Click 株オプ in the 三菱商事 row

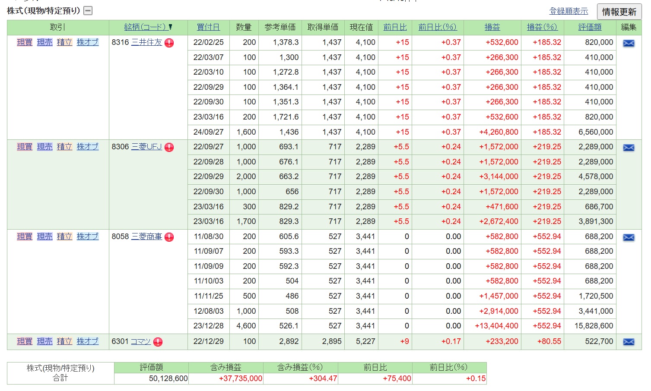pyautogui.click(x=88, y=236)
